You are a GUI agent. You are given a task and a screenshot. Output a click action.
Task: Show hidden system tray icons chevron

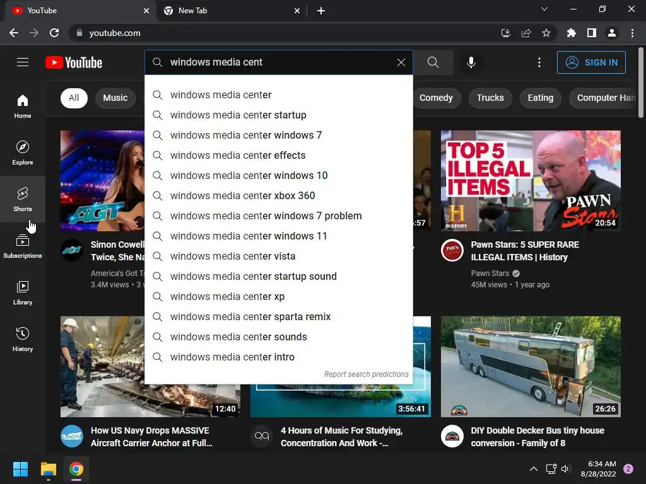pyautogui.click(x=533, y=469)
